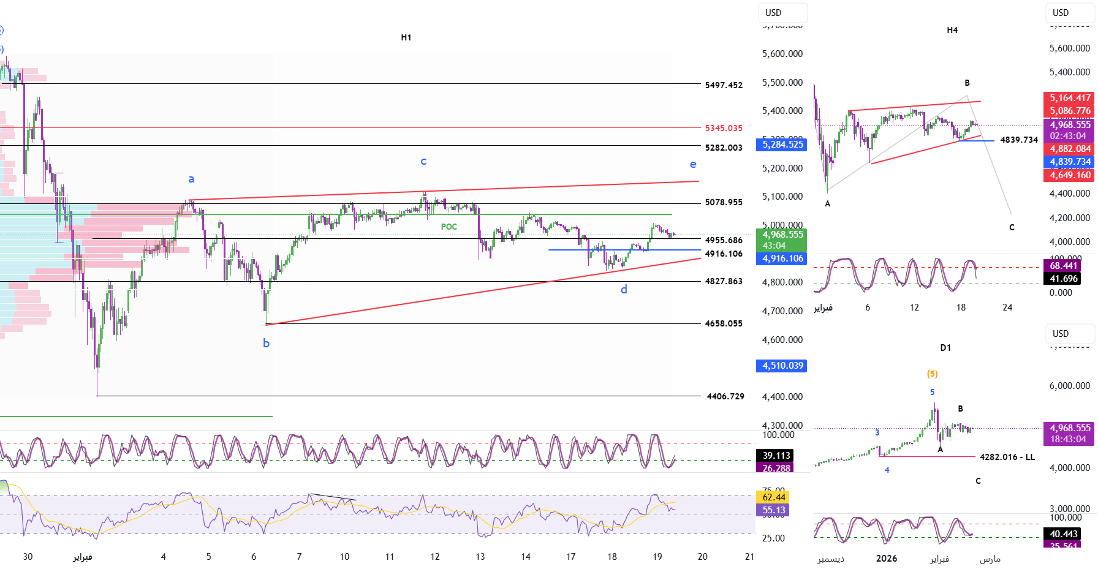Select the 4839.734 level text on H4

tap(1018, 140)
